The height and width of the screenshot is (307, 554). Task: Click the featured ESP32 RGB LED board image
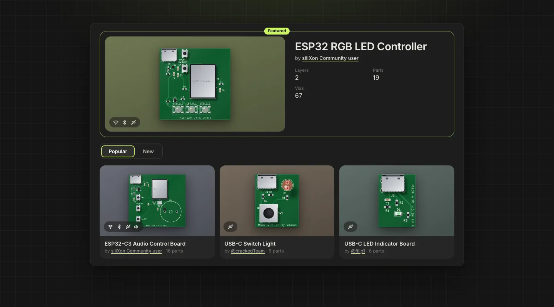click(x=195, y=84)
